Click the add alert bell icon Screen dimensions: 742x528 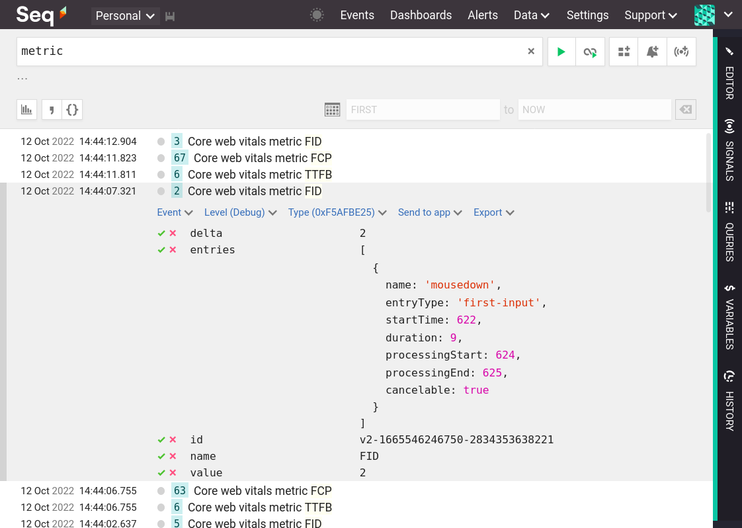point(653,52)
